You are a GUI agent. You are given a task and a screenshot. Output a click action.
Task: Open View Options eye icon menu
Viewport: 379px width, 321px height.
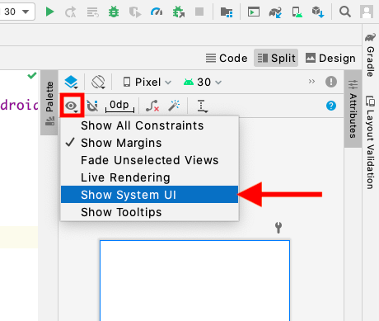[x=72, y=106]
